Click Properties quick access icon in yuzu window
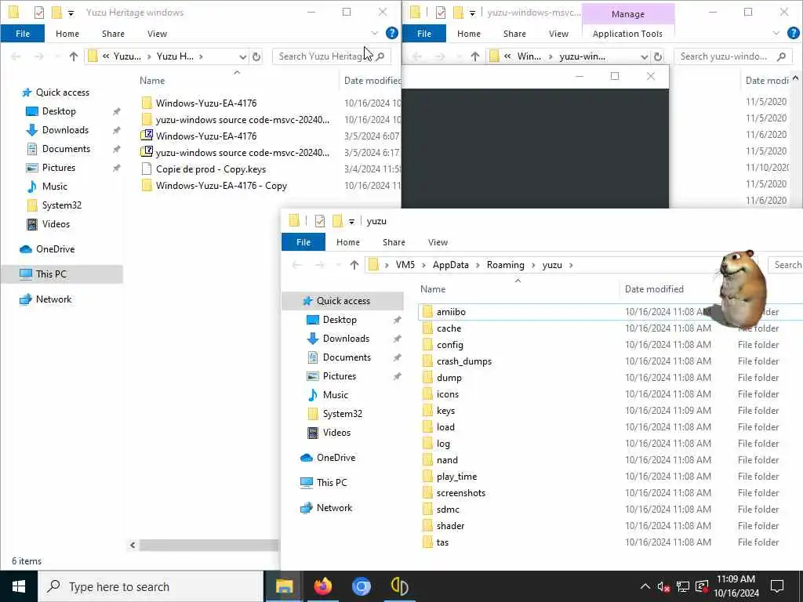 coord(320,221)
